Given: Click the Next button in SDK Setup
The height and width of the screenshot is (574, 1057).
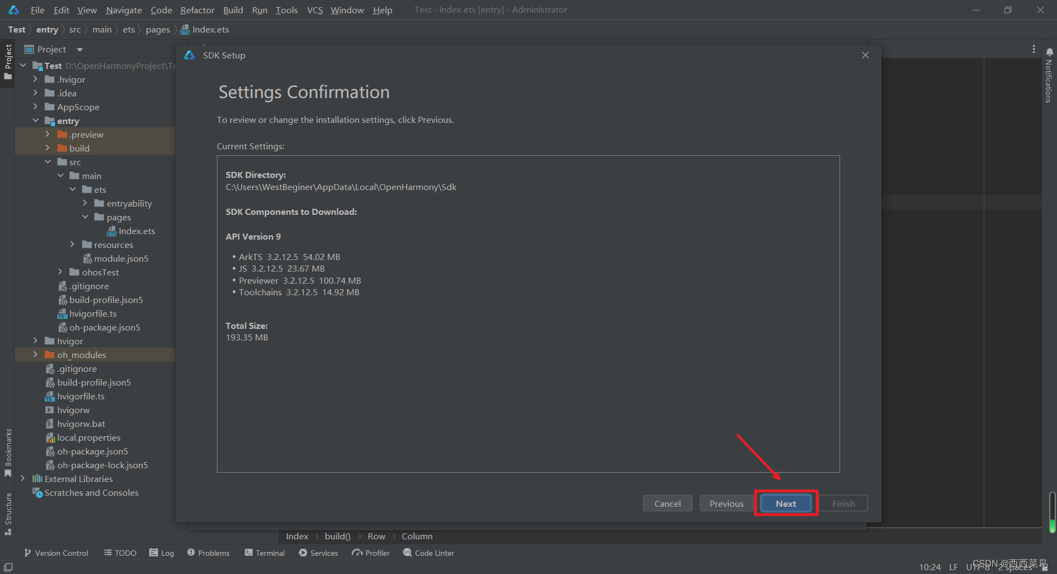Looking at the screenshot, I should point(786,503).
